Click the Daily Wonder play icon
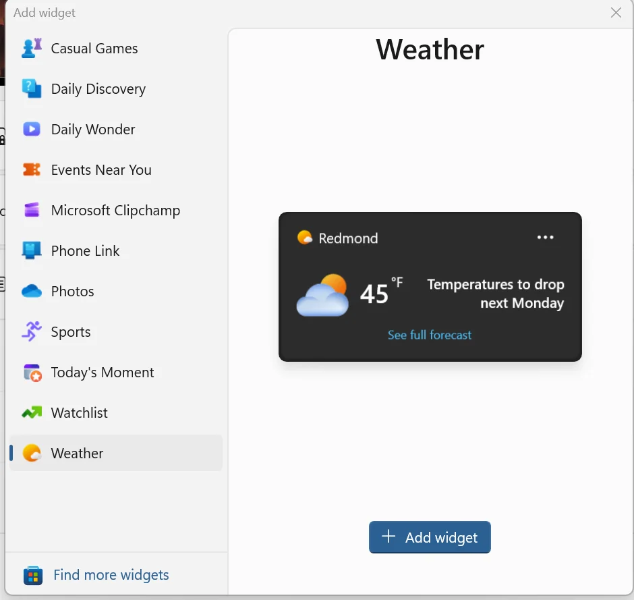 tap(32, 129)
